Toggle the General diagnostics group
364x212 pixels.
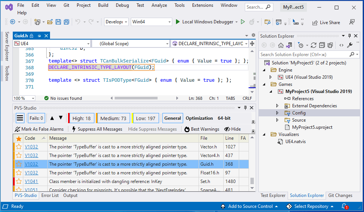173,118
